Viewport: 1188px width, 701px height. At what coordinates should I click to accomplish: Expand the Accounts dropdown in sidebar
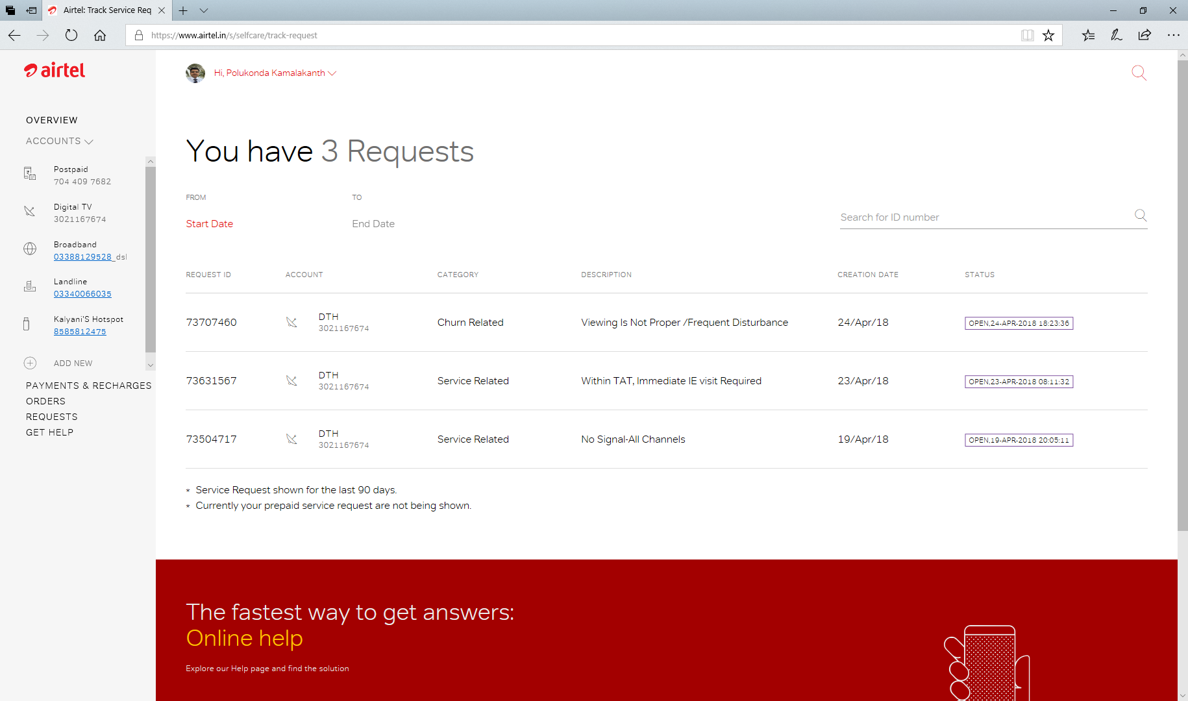coord(60,141)
